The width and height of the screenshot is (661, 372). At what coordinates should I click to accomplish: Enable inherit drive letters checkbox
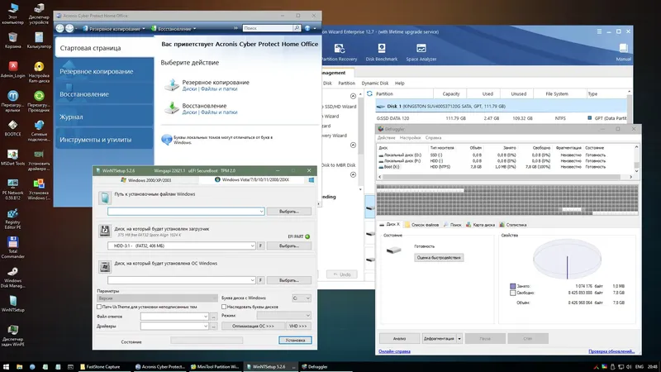tap(224, 307)
